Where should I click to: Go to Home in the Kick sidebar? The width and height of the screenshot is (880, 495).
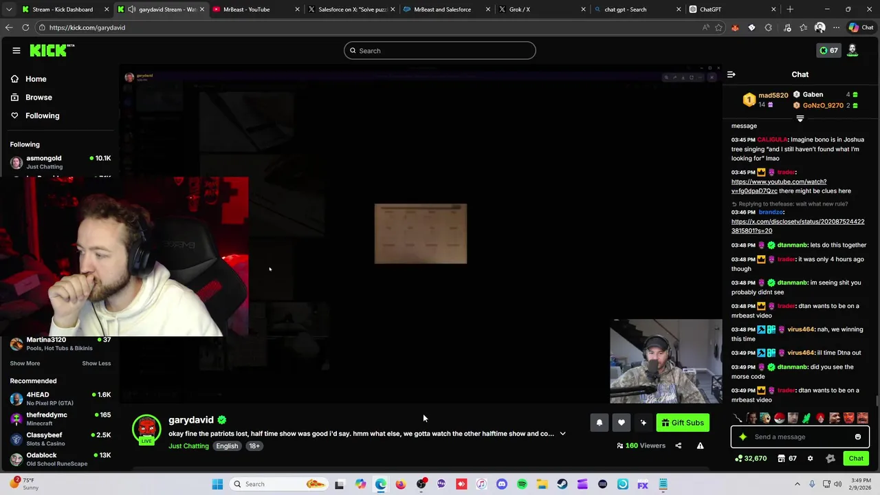(28, 79)
